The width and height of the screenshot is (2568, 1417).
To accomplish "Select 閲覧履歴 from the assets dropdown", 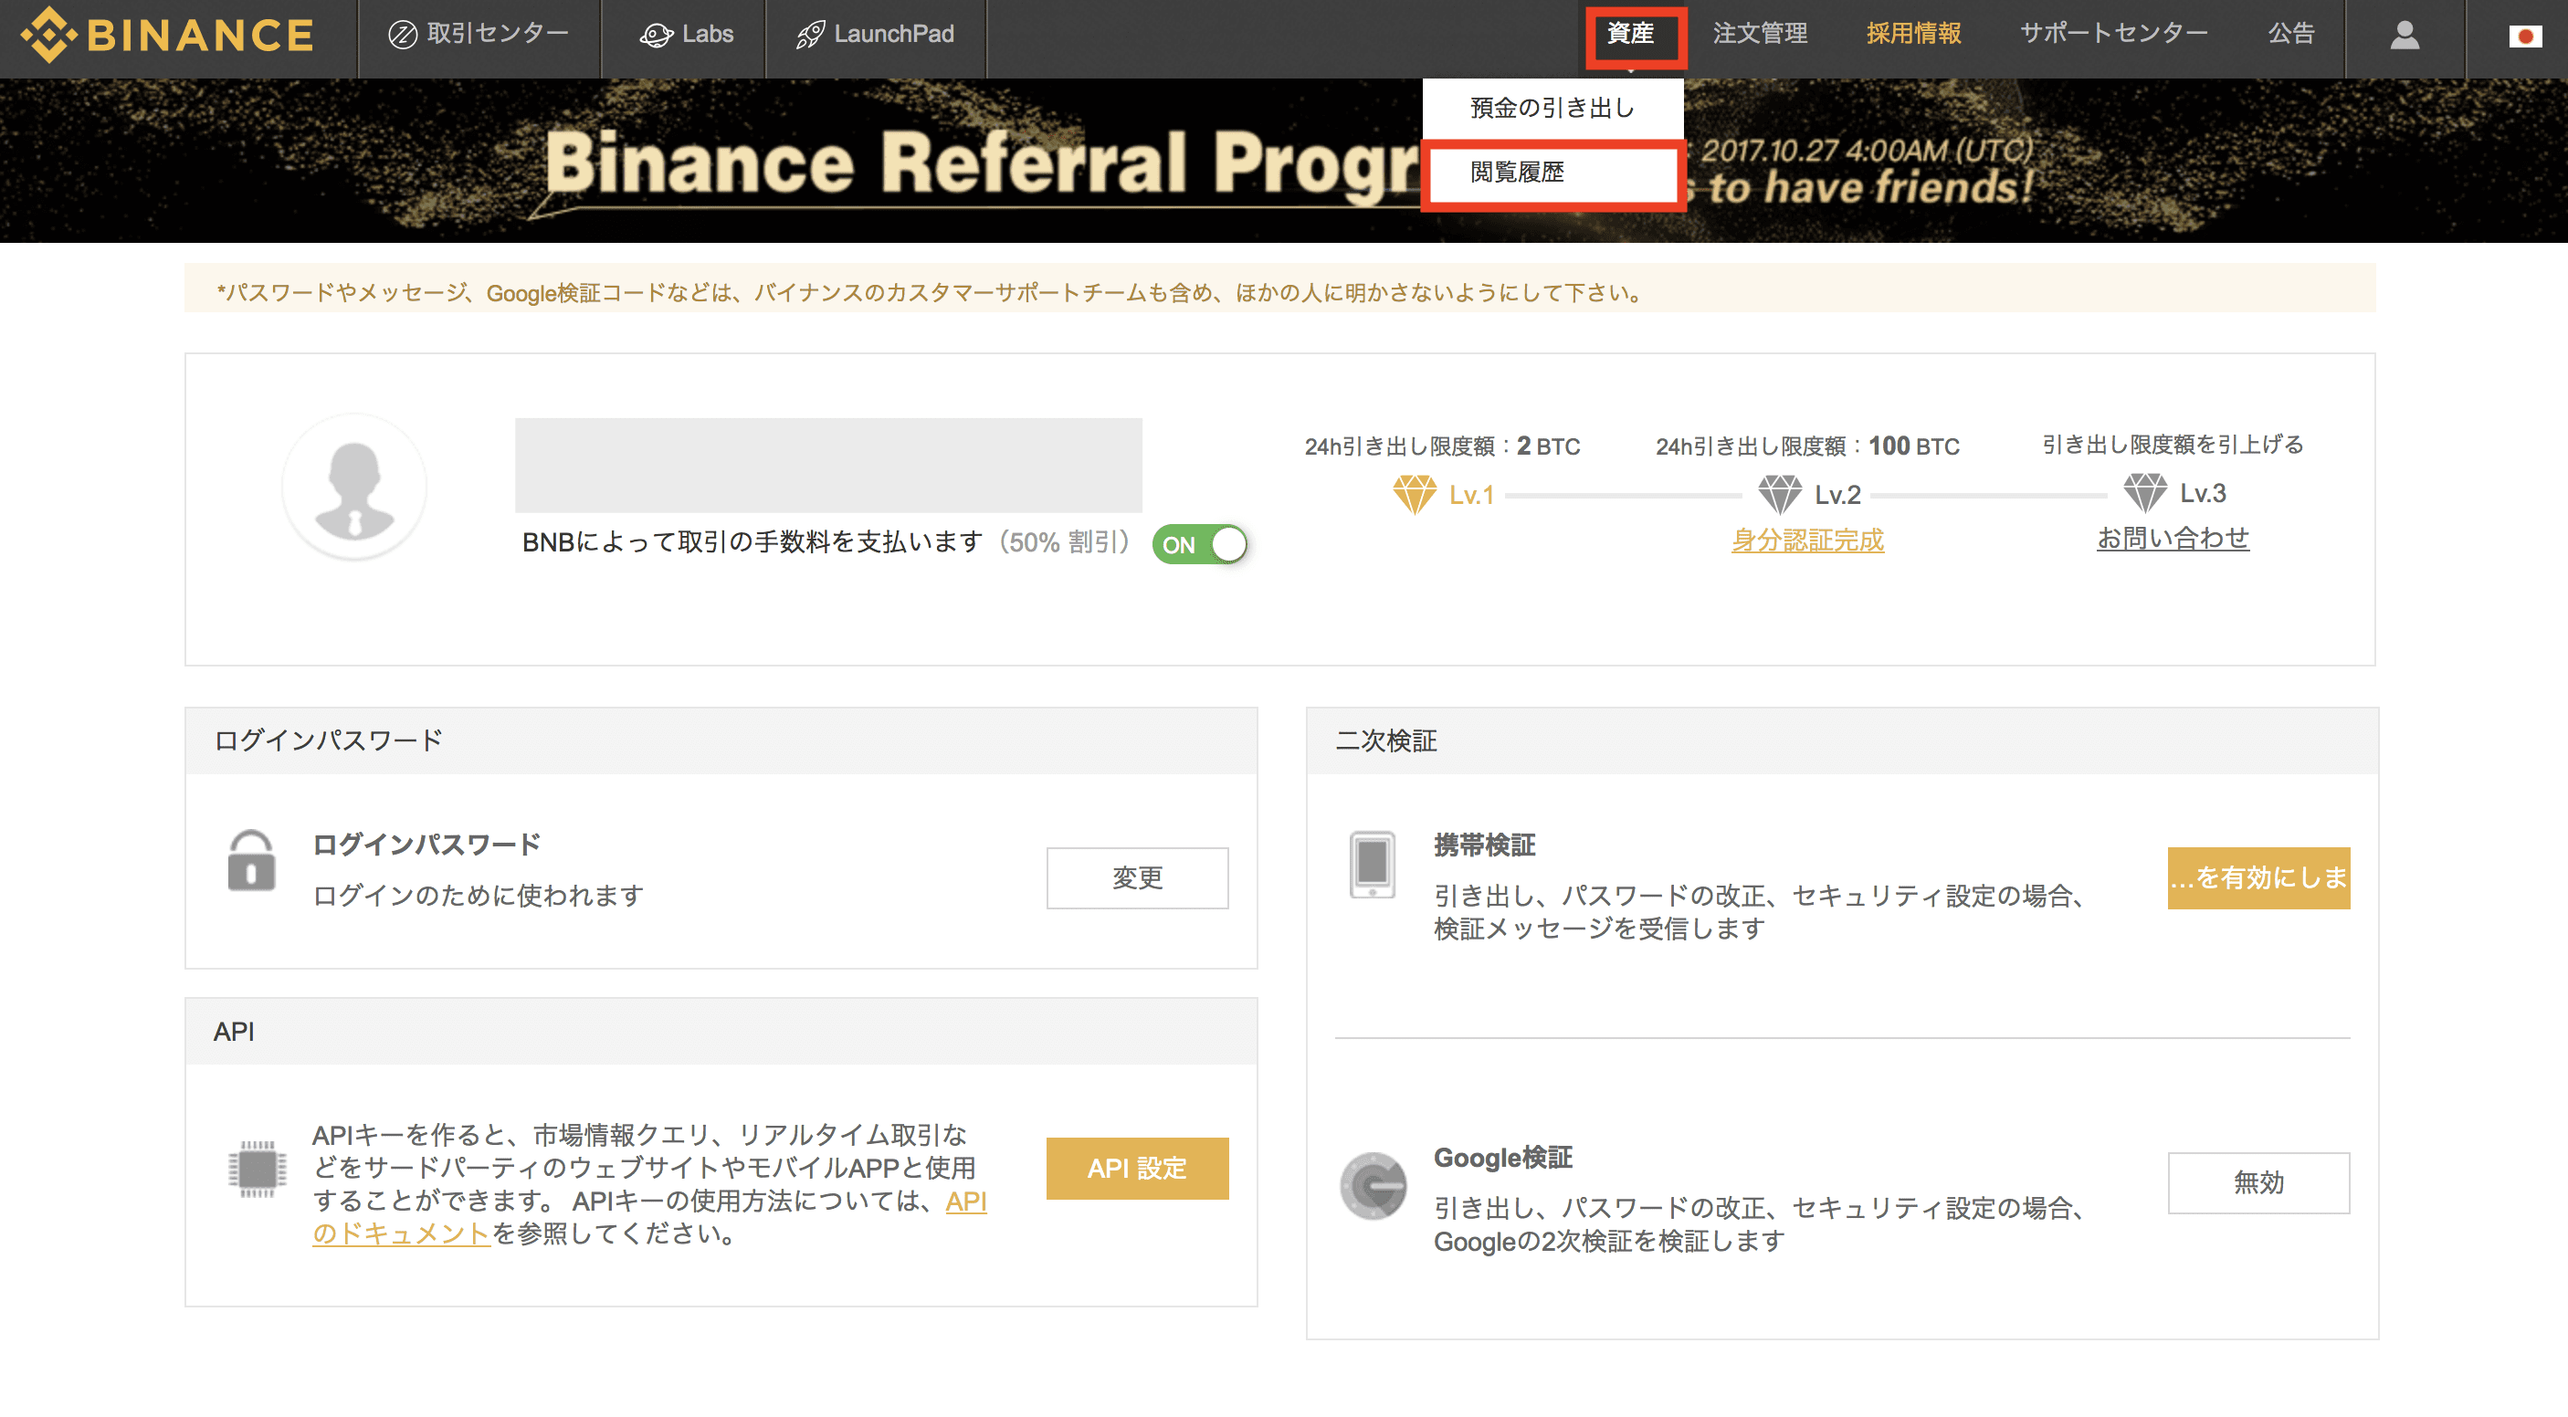I will click(x=1517, y=173).
